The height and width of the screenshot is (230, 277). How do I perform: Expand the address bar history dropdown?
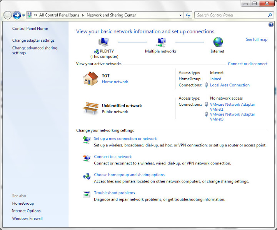tap(180, 15)
